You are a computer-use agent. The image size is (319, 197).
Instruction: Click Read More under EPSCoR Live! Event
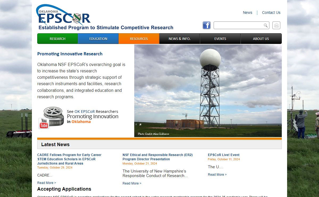(217, 175)
